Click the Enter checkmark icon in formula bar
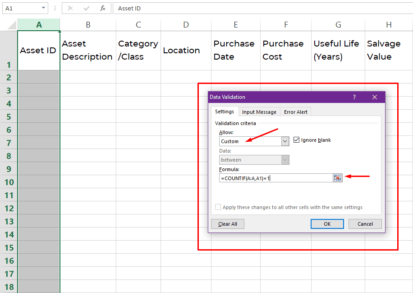The image size is (413, 293). pos(87,8)
